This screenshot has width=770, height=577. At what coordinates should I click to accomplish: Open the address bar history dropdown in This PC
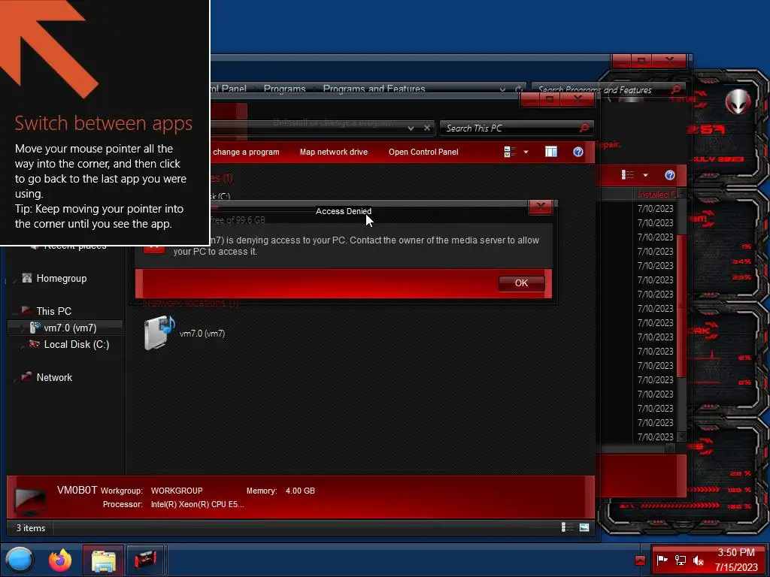411,128
